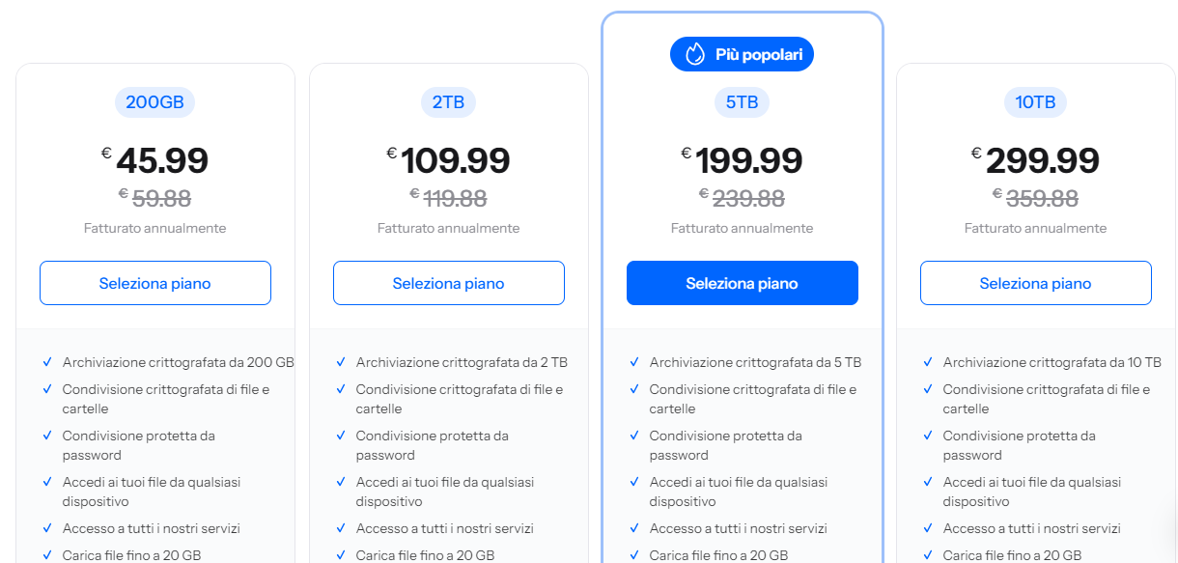Click checkmark beside Archiviazione crittografata da 2 TB
Image resolution: width=1178 pixels, height=563 pixels.
341,362
